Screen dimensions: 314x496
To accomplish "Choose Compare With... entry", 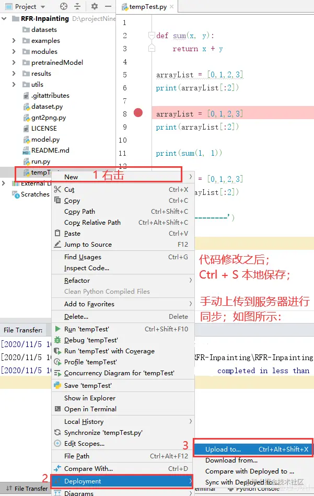I will [x=123, y=469].
